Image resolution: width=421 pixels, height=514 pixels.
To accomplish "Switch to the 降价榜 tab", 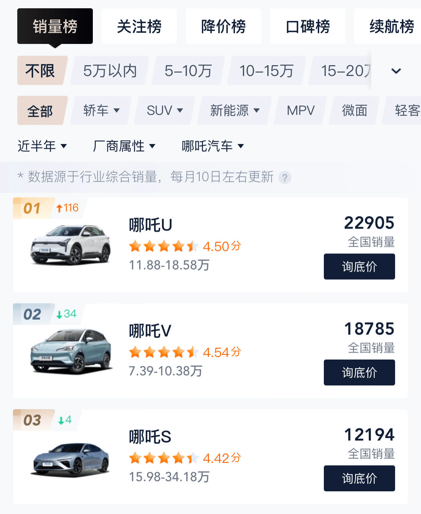I will tap(223, 26).
